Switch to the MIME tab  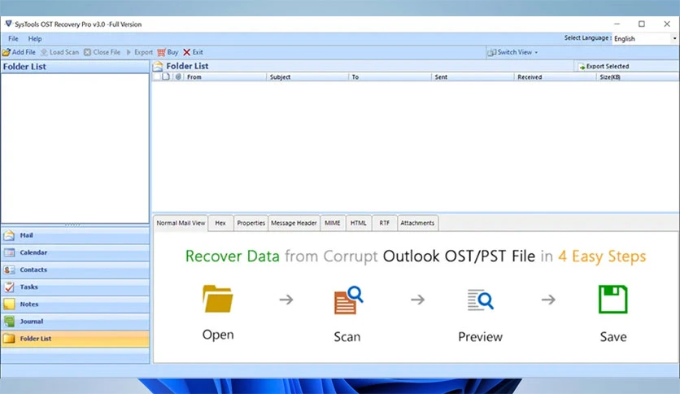pyautogui.click(x=333, y=223)
